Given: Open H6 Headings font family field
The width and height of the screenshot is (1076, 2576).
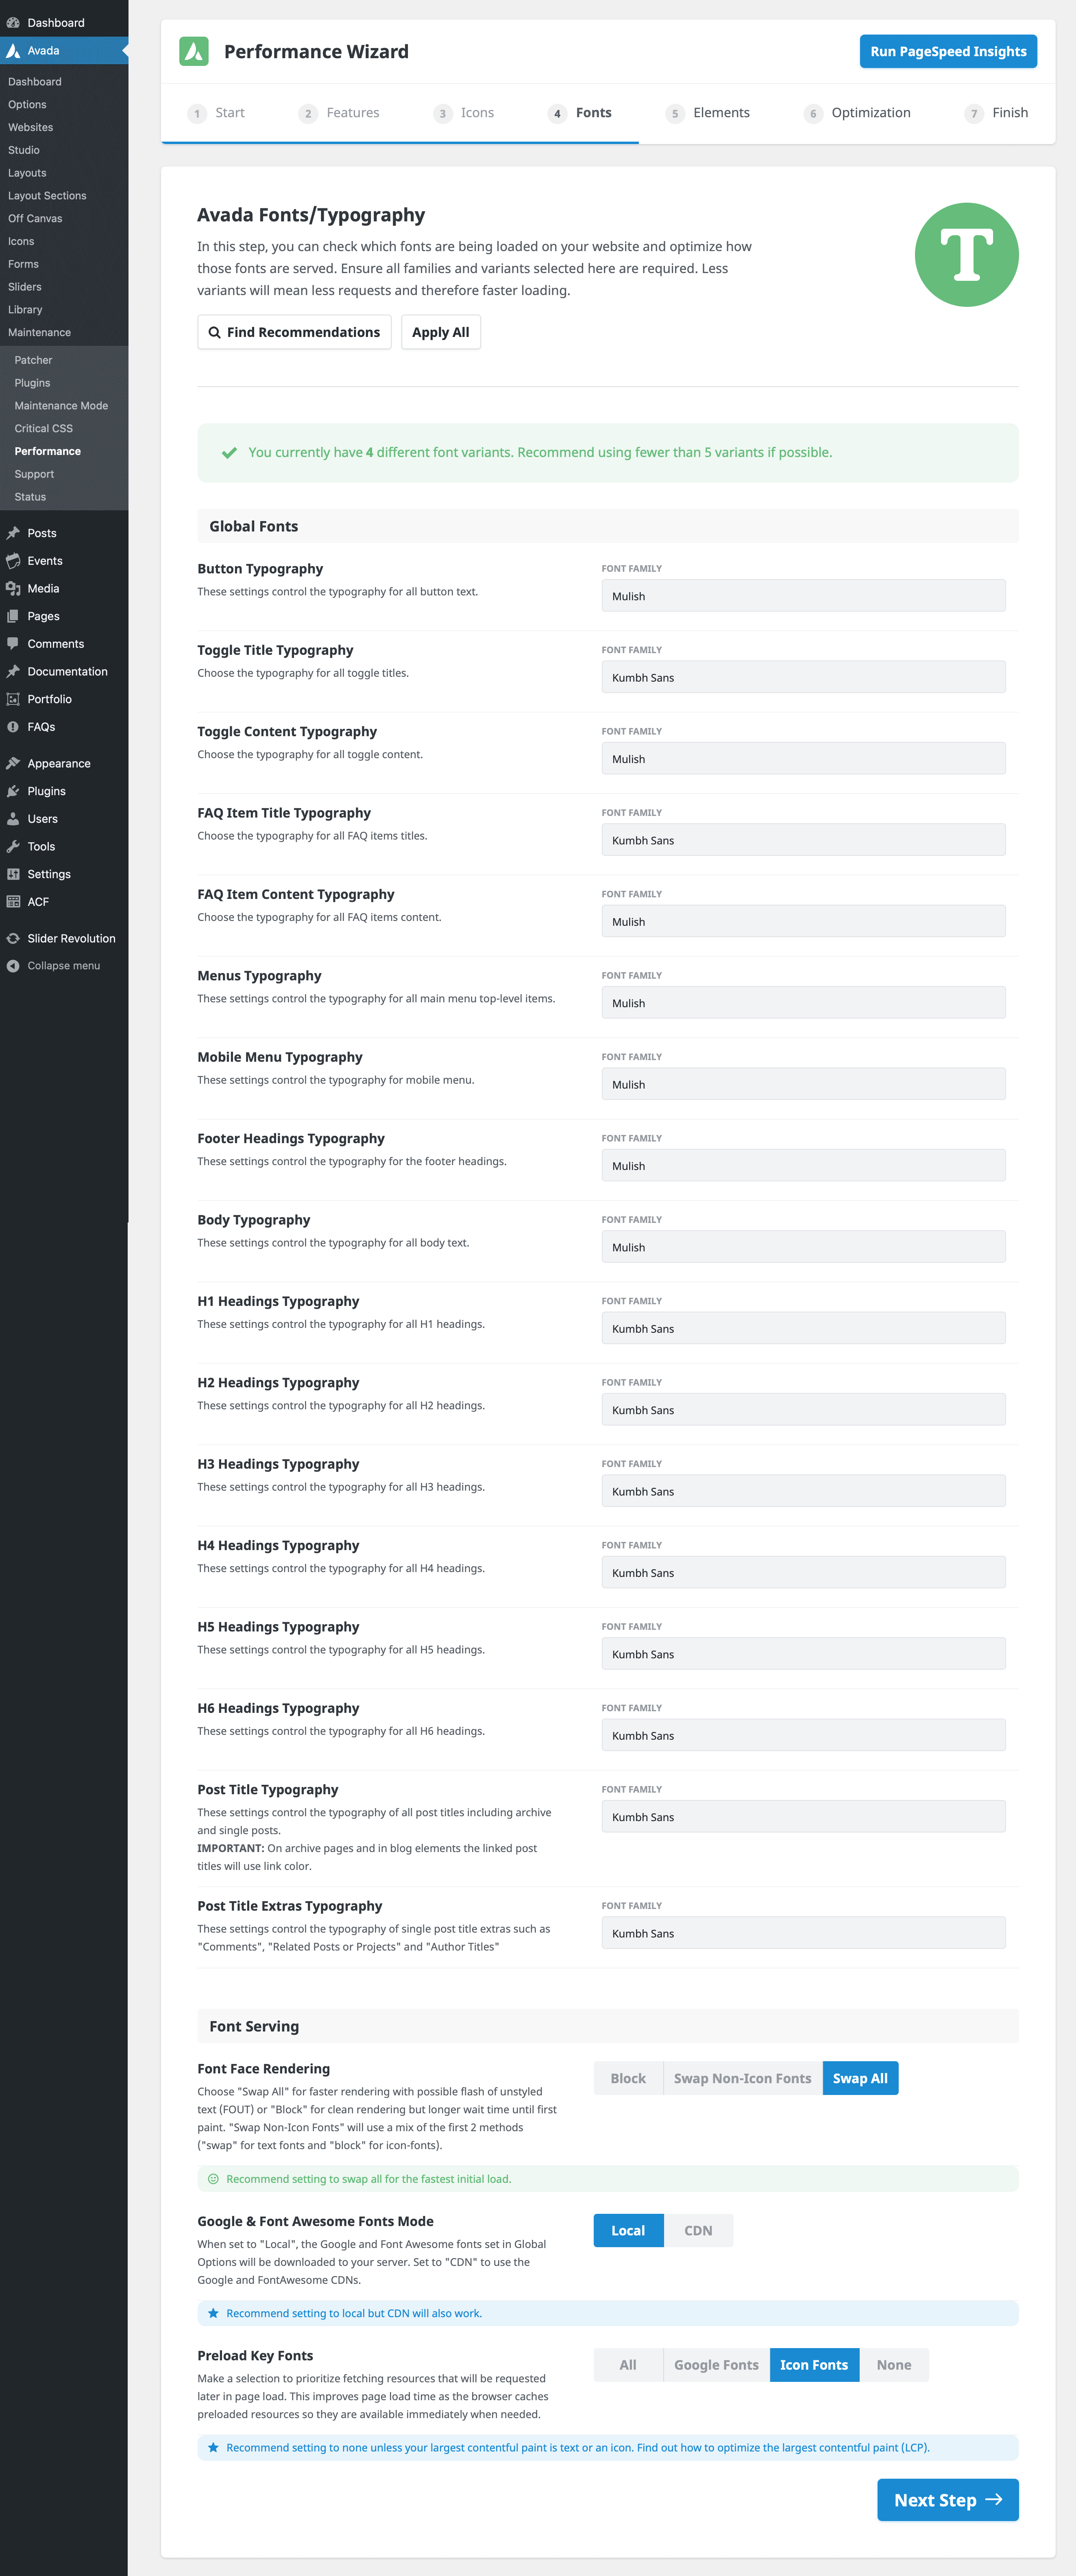Looking at the screenshot, I should click(x=803, y=1735).
